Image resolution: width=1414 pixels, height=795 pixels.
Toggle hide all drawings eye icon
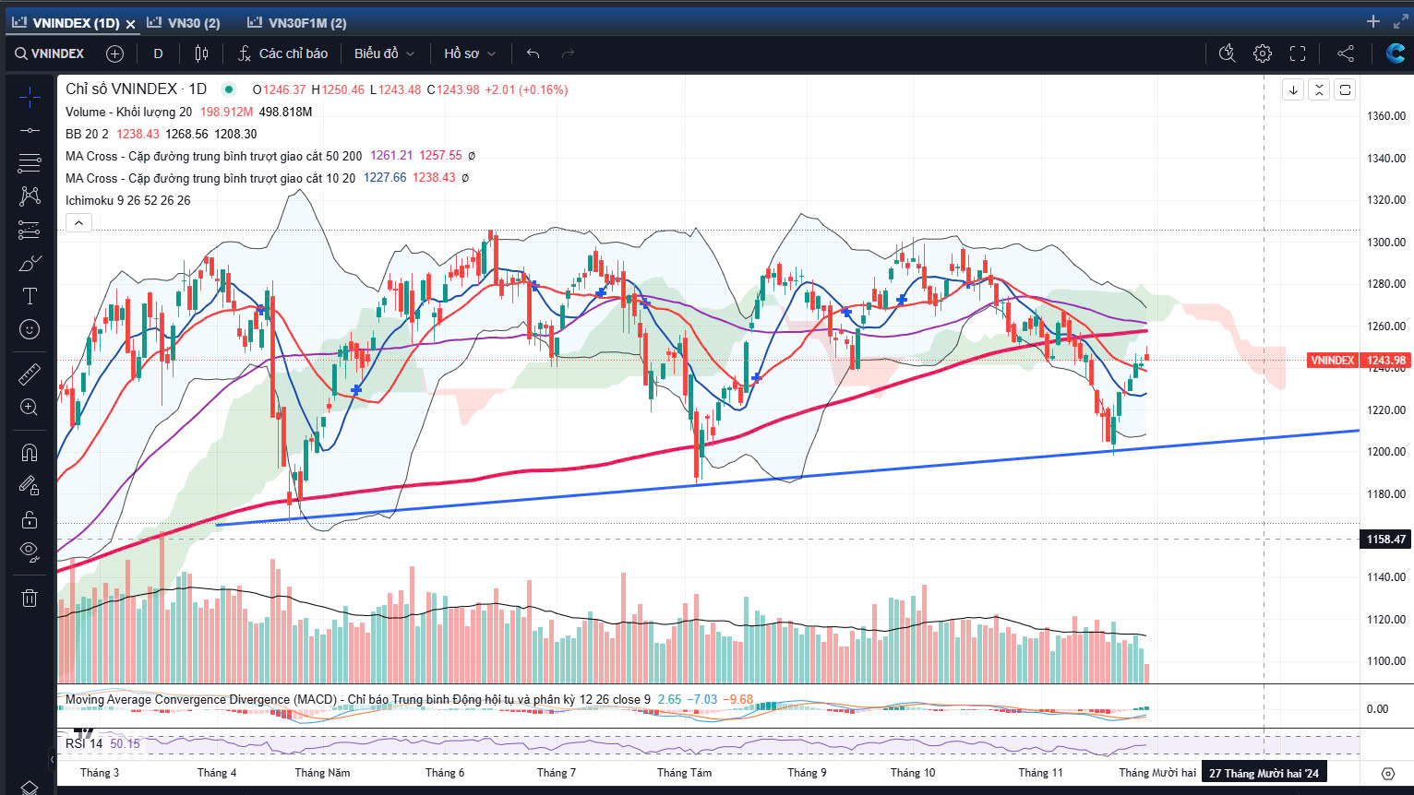30,552
